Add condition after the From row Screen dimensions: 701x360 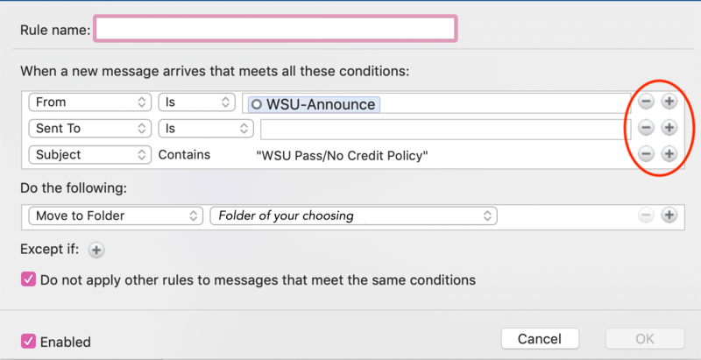[669, 102]
